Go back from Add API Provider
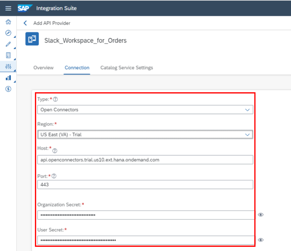 click(25, 23)
